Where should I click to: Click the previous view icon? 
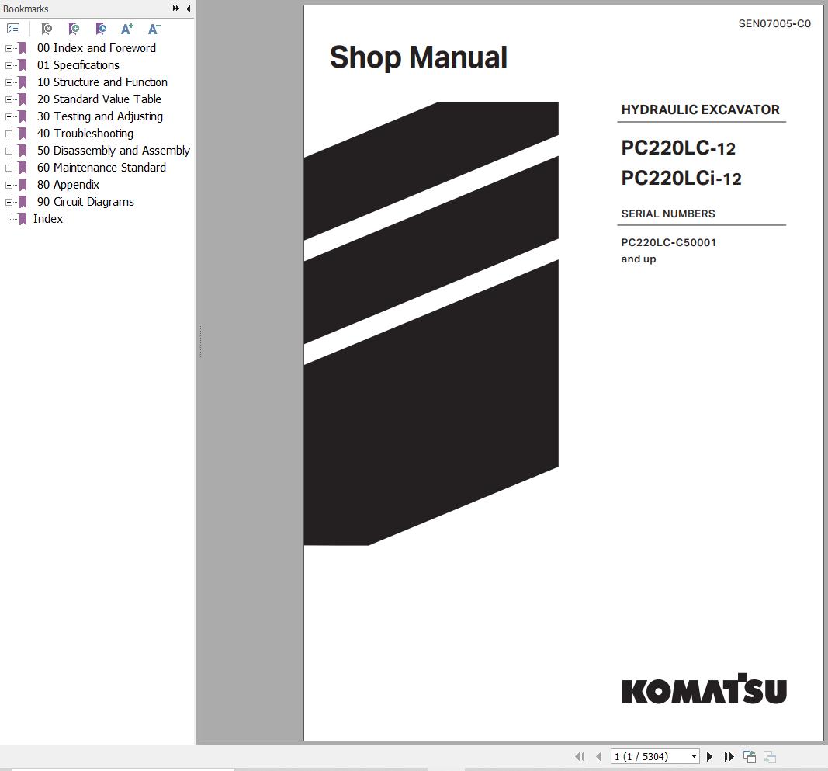[750, 757]
